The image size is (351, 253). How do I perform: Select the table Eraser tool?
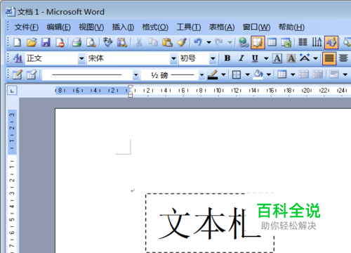[x=32, y=74]
